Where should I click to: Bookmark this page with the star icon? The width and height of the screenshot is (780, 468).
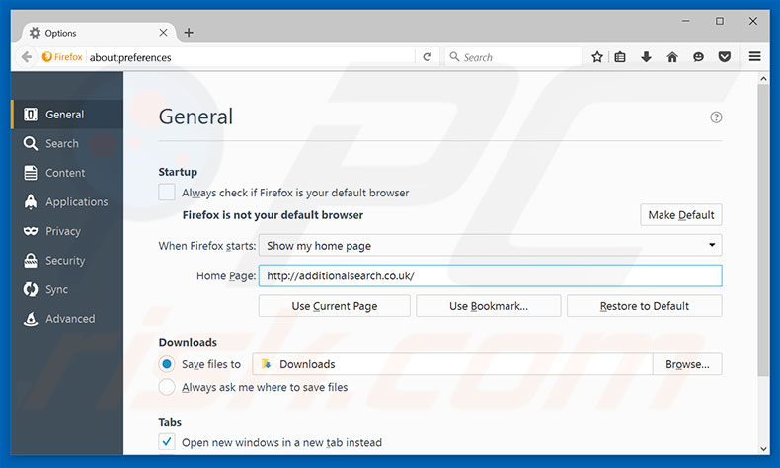tap(597, 57)
